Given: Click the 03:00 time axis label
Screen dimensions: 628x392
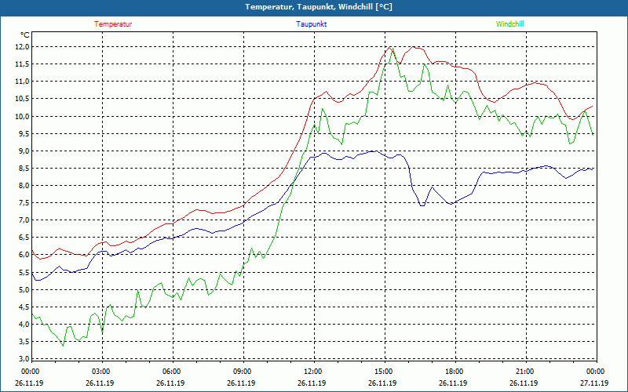Looking at the screenshot, I should coord(100,372).
